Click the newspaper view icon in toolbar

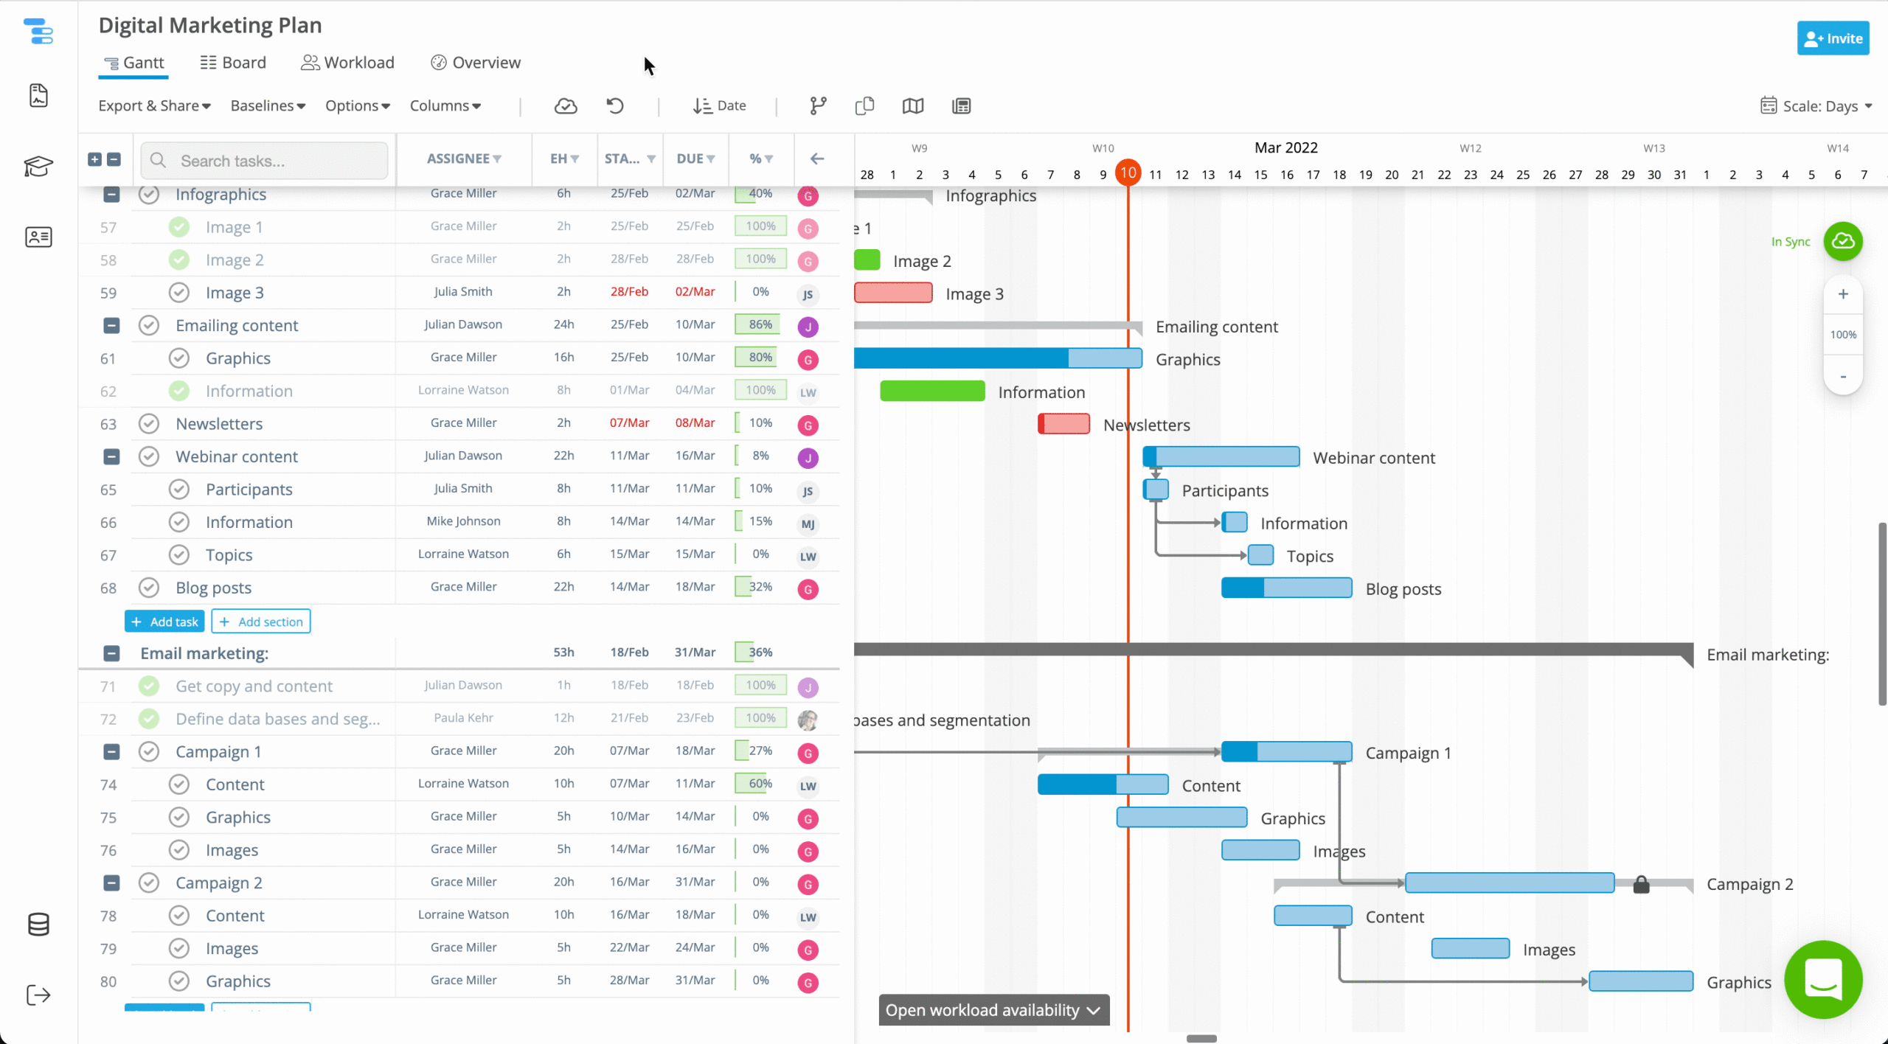click(x=961, y=105)
